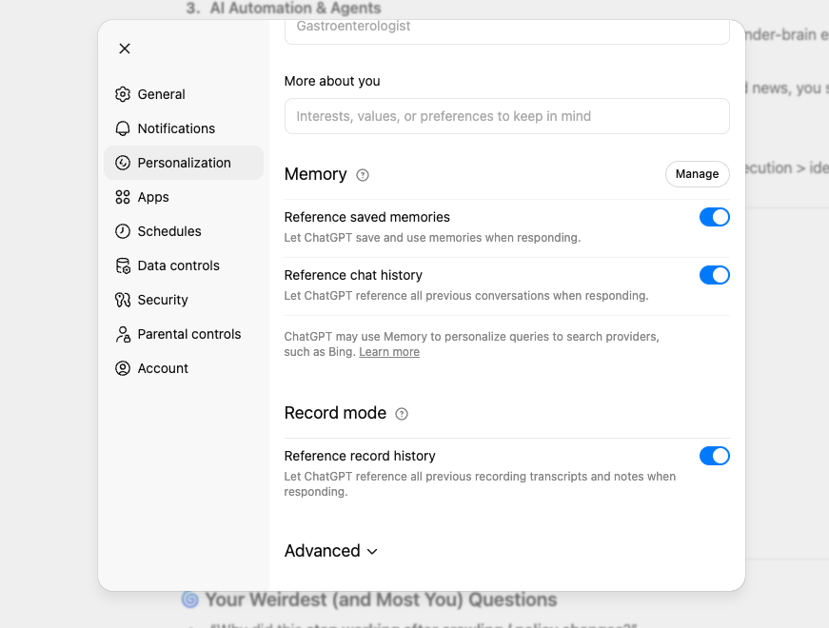Click the Memory section heading
Image resolution: width=829 pixels, height=628 pixels.
coord(316,174)
